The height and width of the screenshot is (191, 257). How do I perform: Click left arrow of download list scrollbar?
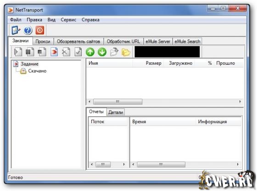(x=89, y=101)
